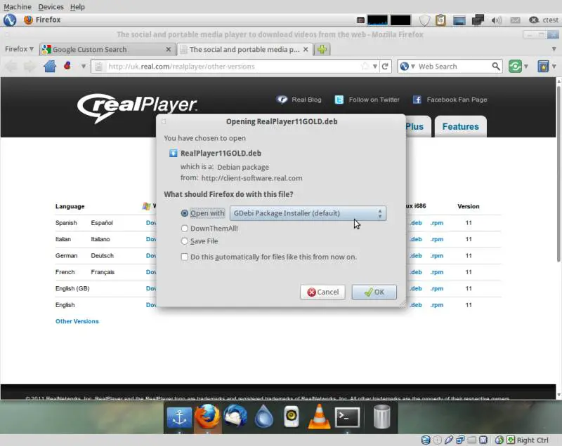Select the DownThemAll! radio button
This screenshot has height=446, width=562.
[x=185, y=228]
